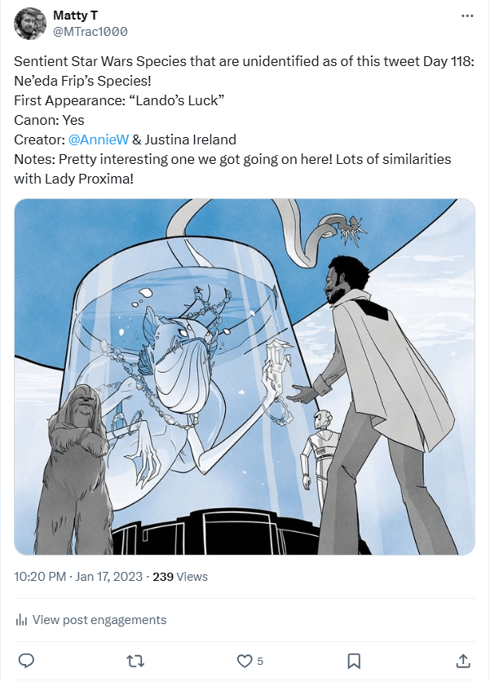Open the Lando's Luck illustration image

click(245, 377)
